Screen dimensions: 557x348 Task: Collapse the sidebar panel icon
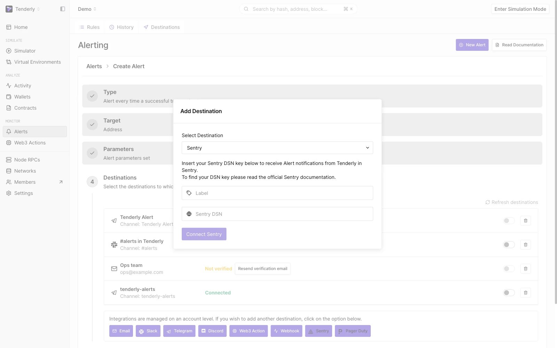63,9
